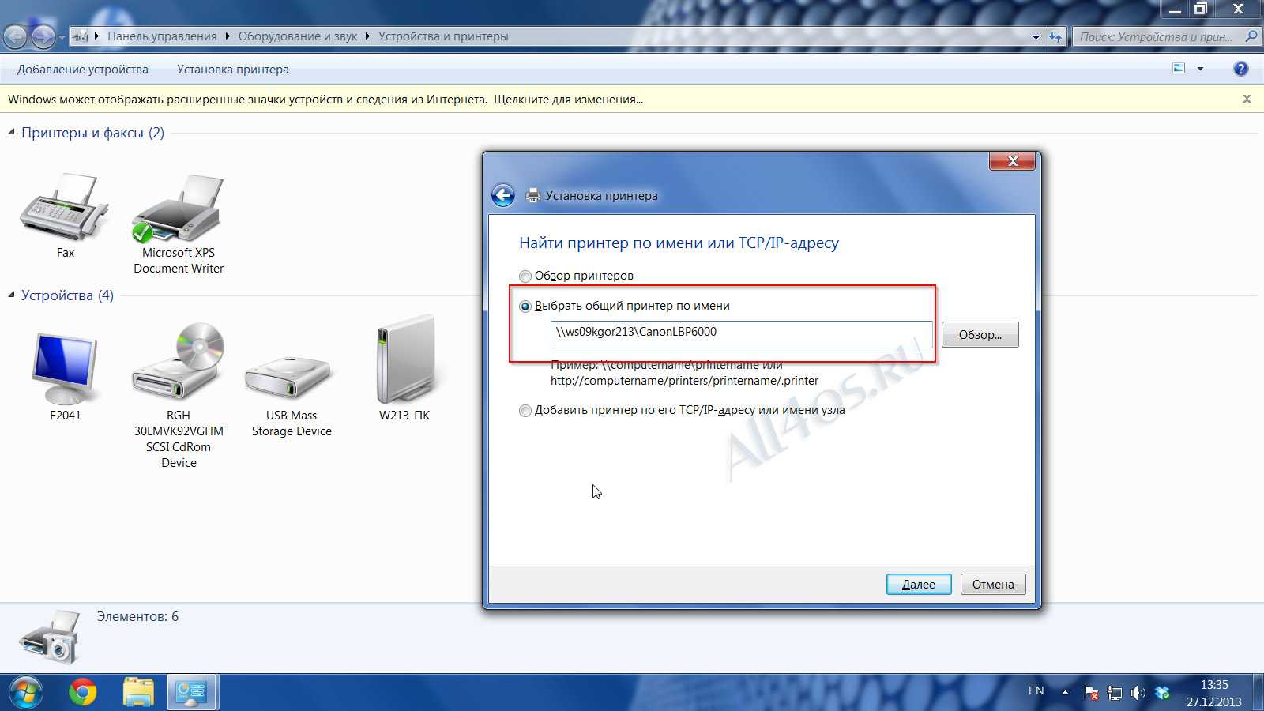Launch Google Chrome from taskbar
Viewport: 1264px width, 711px height.
82,693
